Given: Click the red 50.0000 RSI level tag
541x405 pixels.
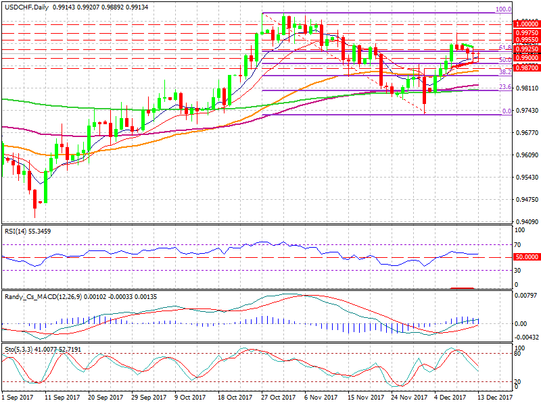Looking at the screenshot, I should (526, 257).
